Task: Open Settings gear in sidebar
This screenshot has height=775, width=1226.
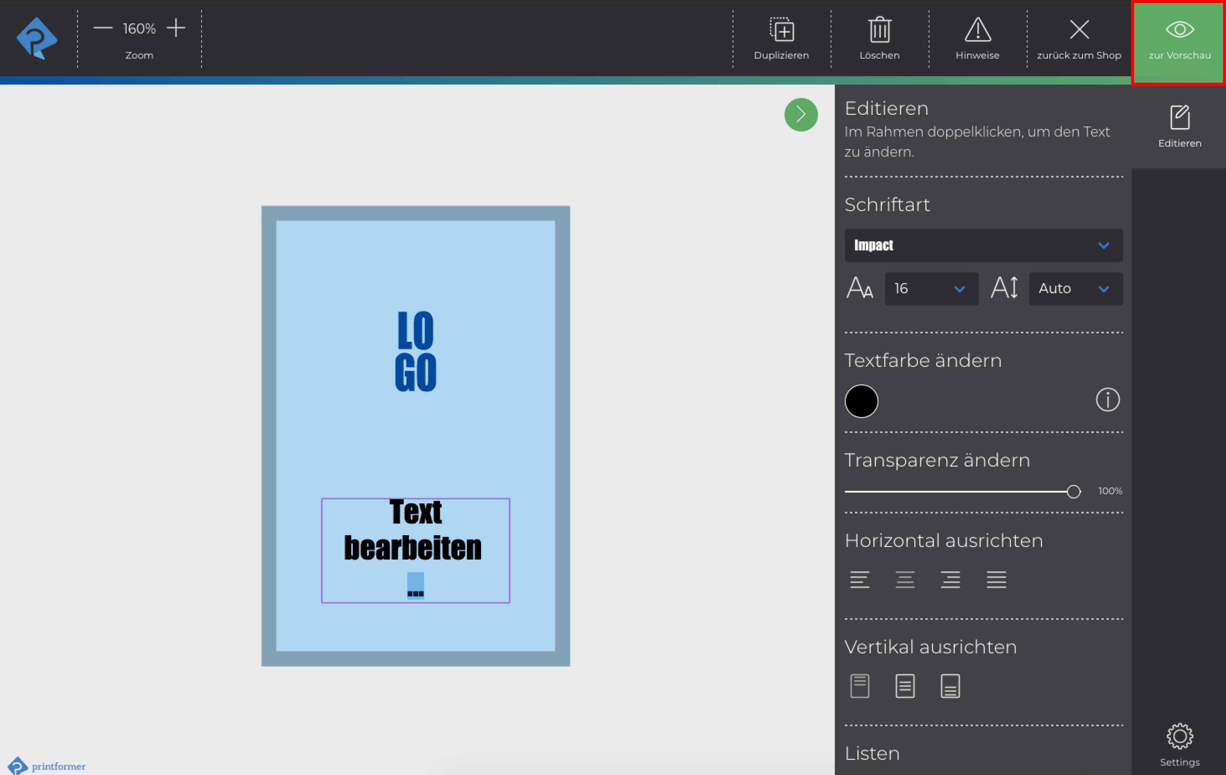Action: [1179, 737]
